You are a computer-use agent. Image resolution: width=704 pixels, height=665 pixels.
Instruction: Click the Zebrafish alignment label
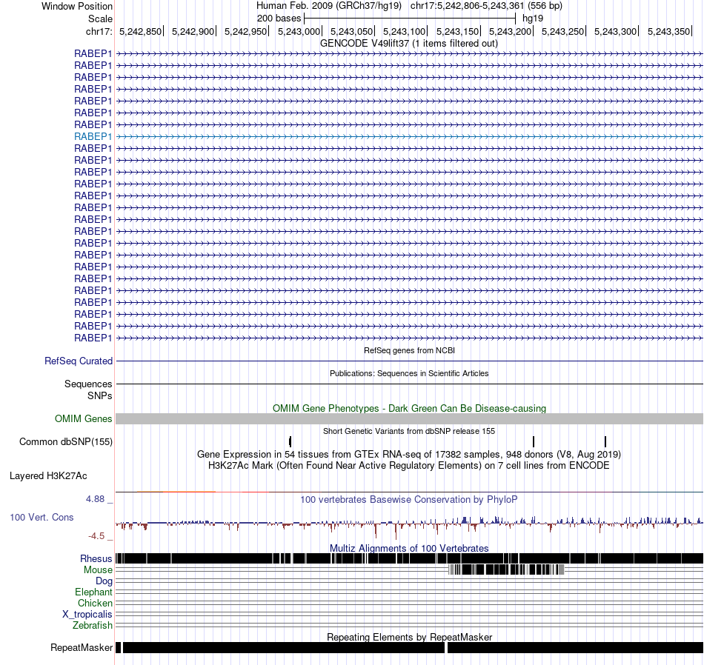coord(93,626)
